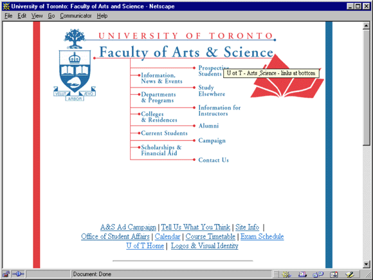This screenshot has width=373, height=280.
Task: Open Scholarships & Financial Aid
Action: click(x=161, y=150)
